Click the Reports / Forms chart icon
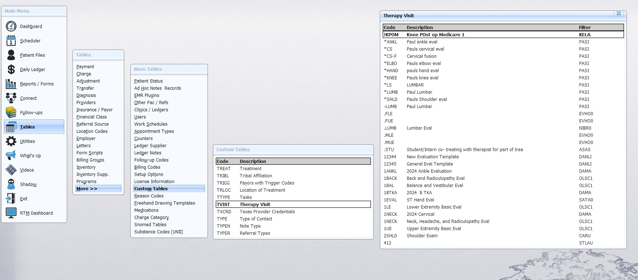The width and height of the screenshot is (638, 280). tap(11, 84)
